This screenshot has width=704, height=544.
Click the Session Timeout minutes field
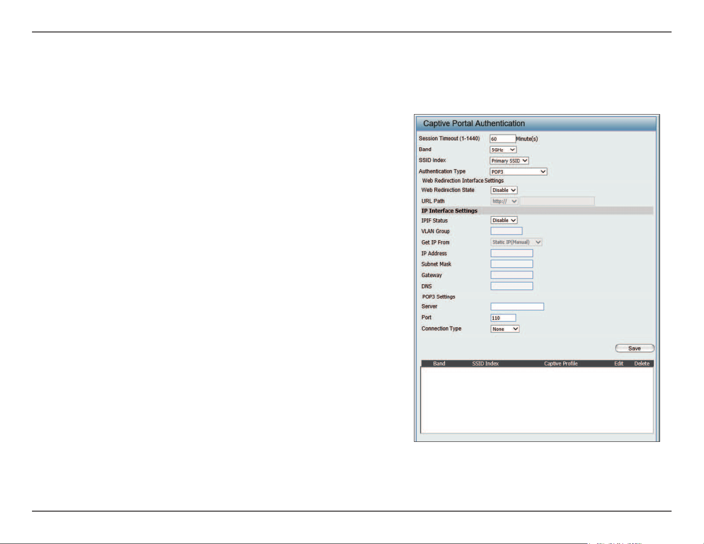(x=503, y=139)
